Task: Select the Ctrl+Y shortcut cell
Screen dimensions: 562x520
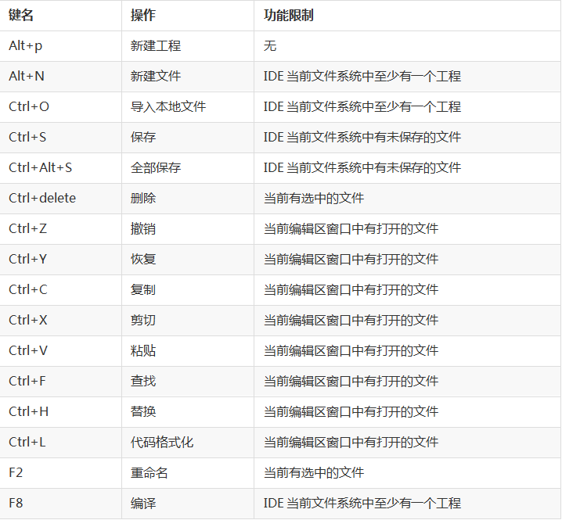Action: click(x=60, y=260)
